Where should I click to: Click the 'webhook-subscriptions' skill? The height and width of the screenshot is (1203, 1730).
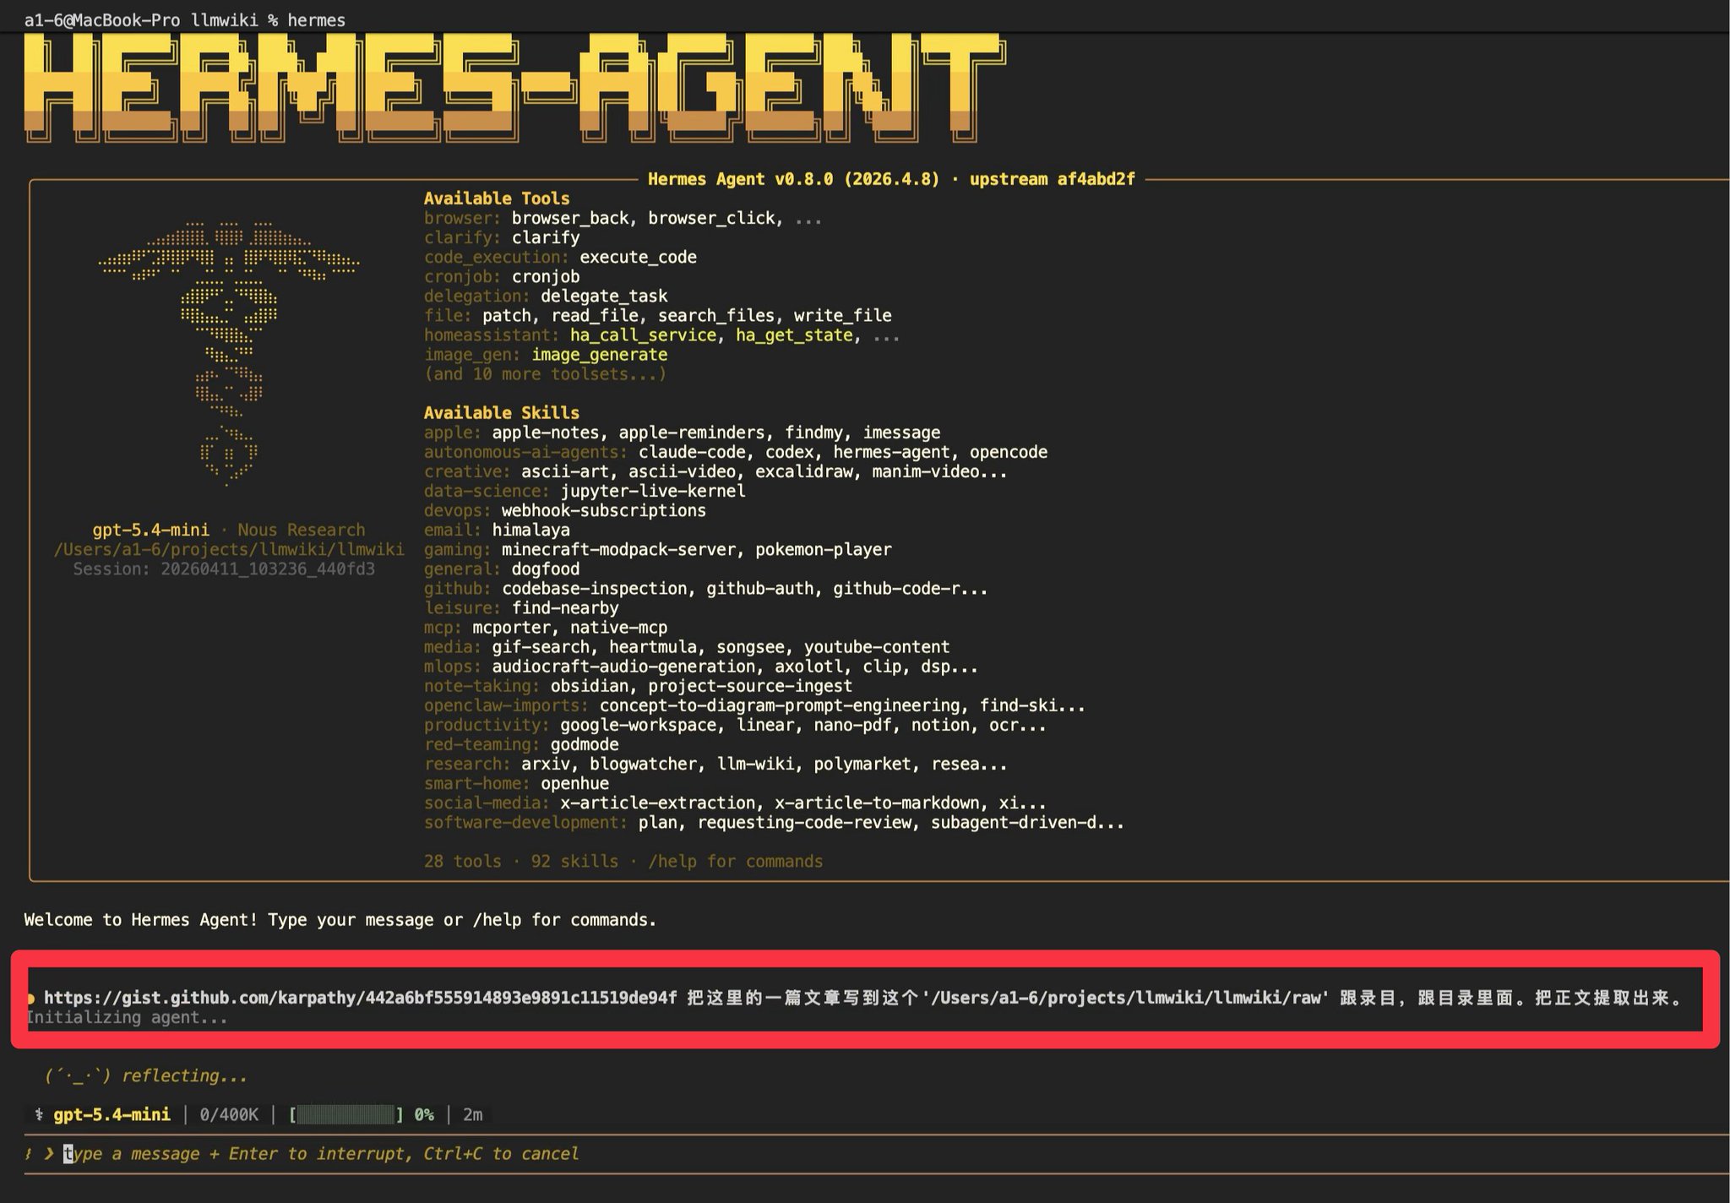click(x=604, y=510)
